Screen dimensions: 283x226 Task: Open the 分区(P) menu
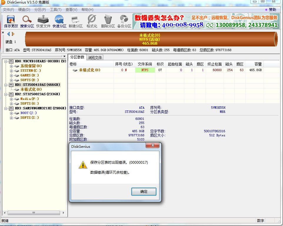pos(40,10)
